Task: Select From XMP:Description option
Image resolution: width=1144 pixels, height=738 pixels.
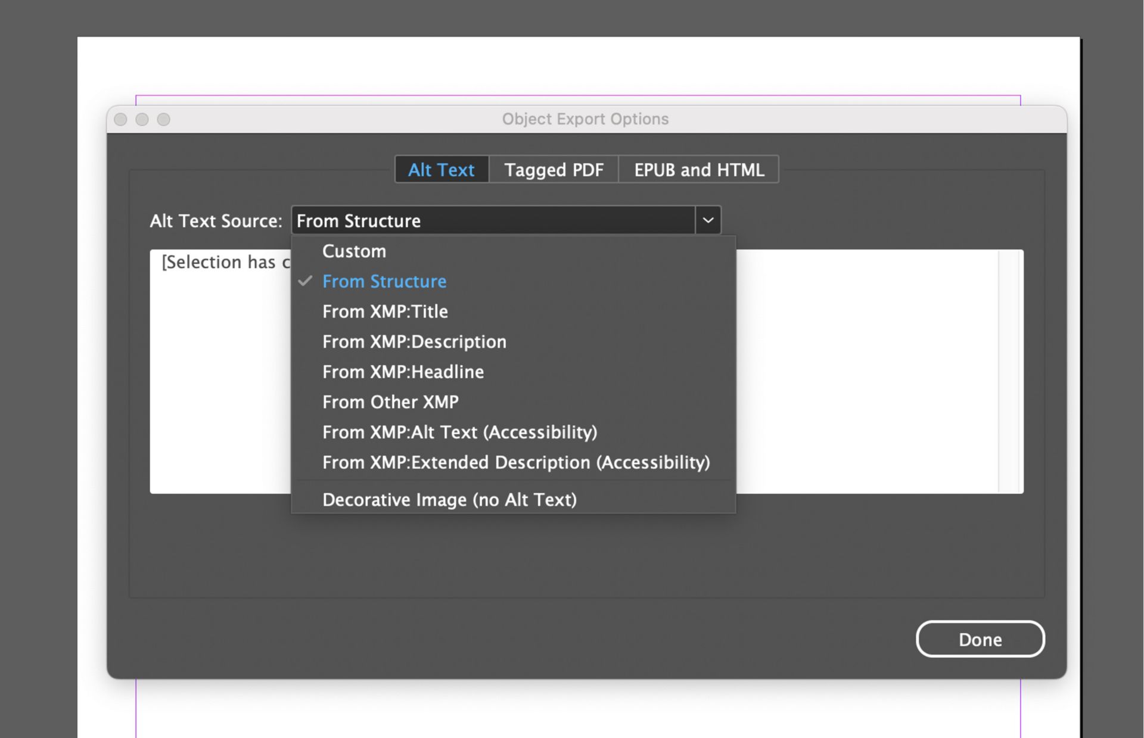Action: point(414,341)
